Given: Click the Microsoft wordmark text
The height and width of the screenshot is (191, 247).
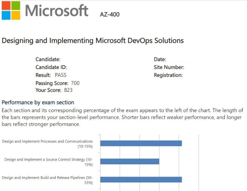Looking at the screenshot, I should [57, 11].
